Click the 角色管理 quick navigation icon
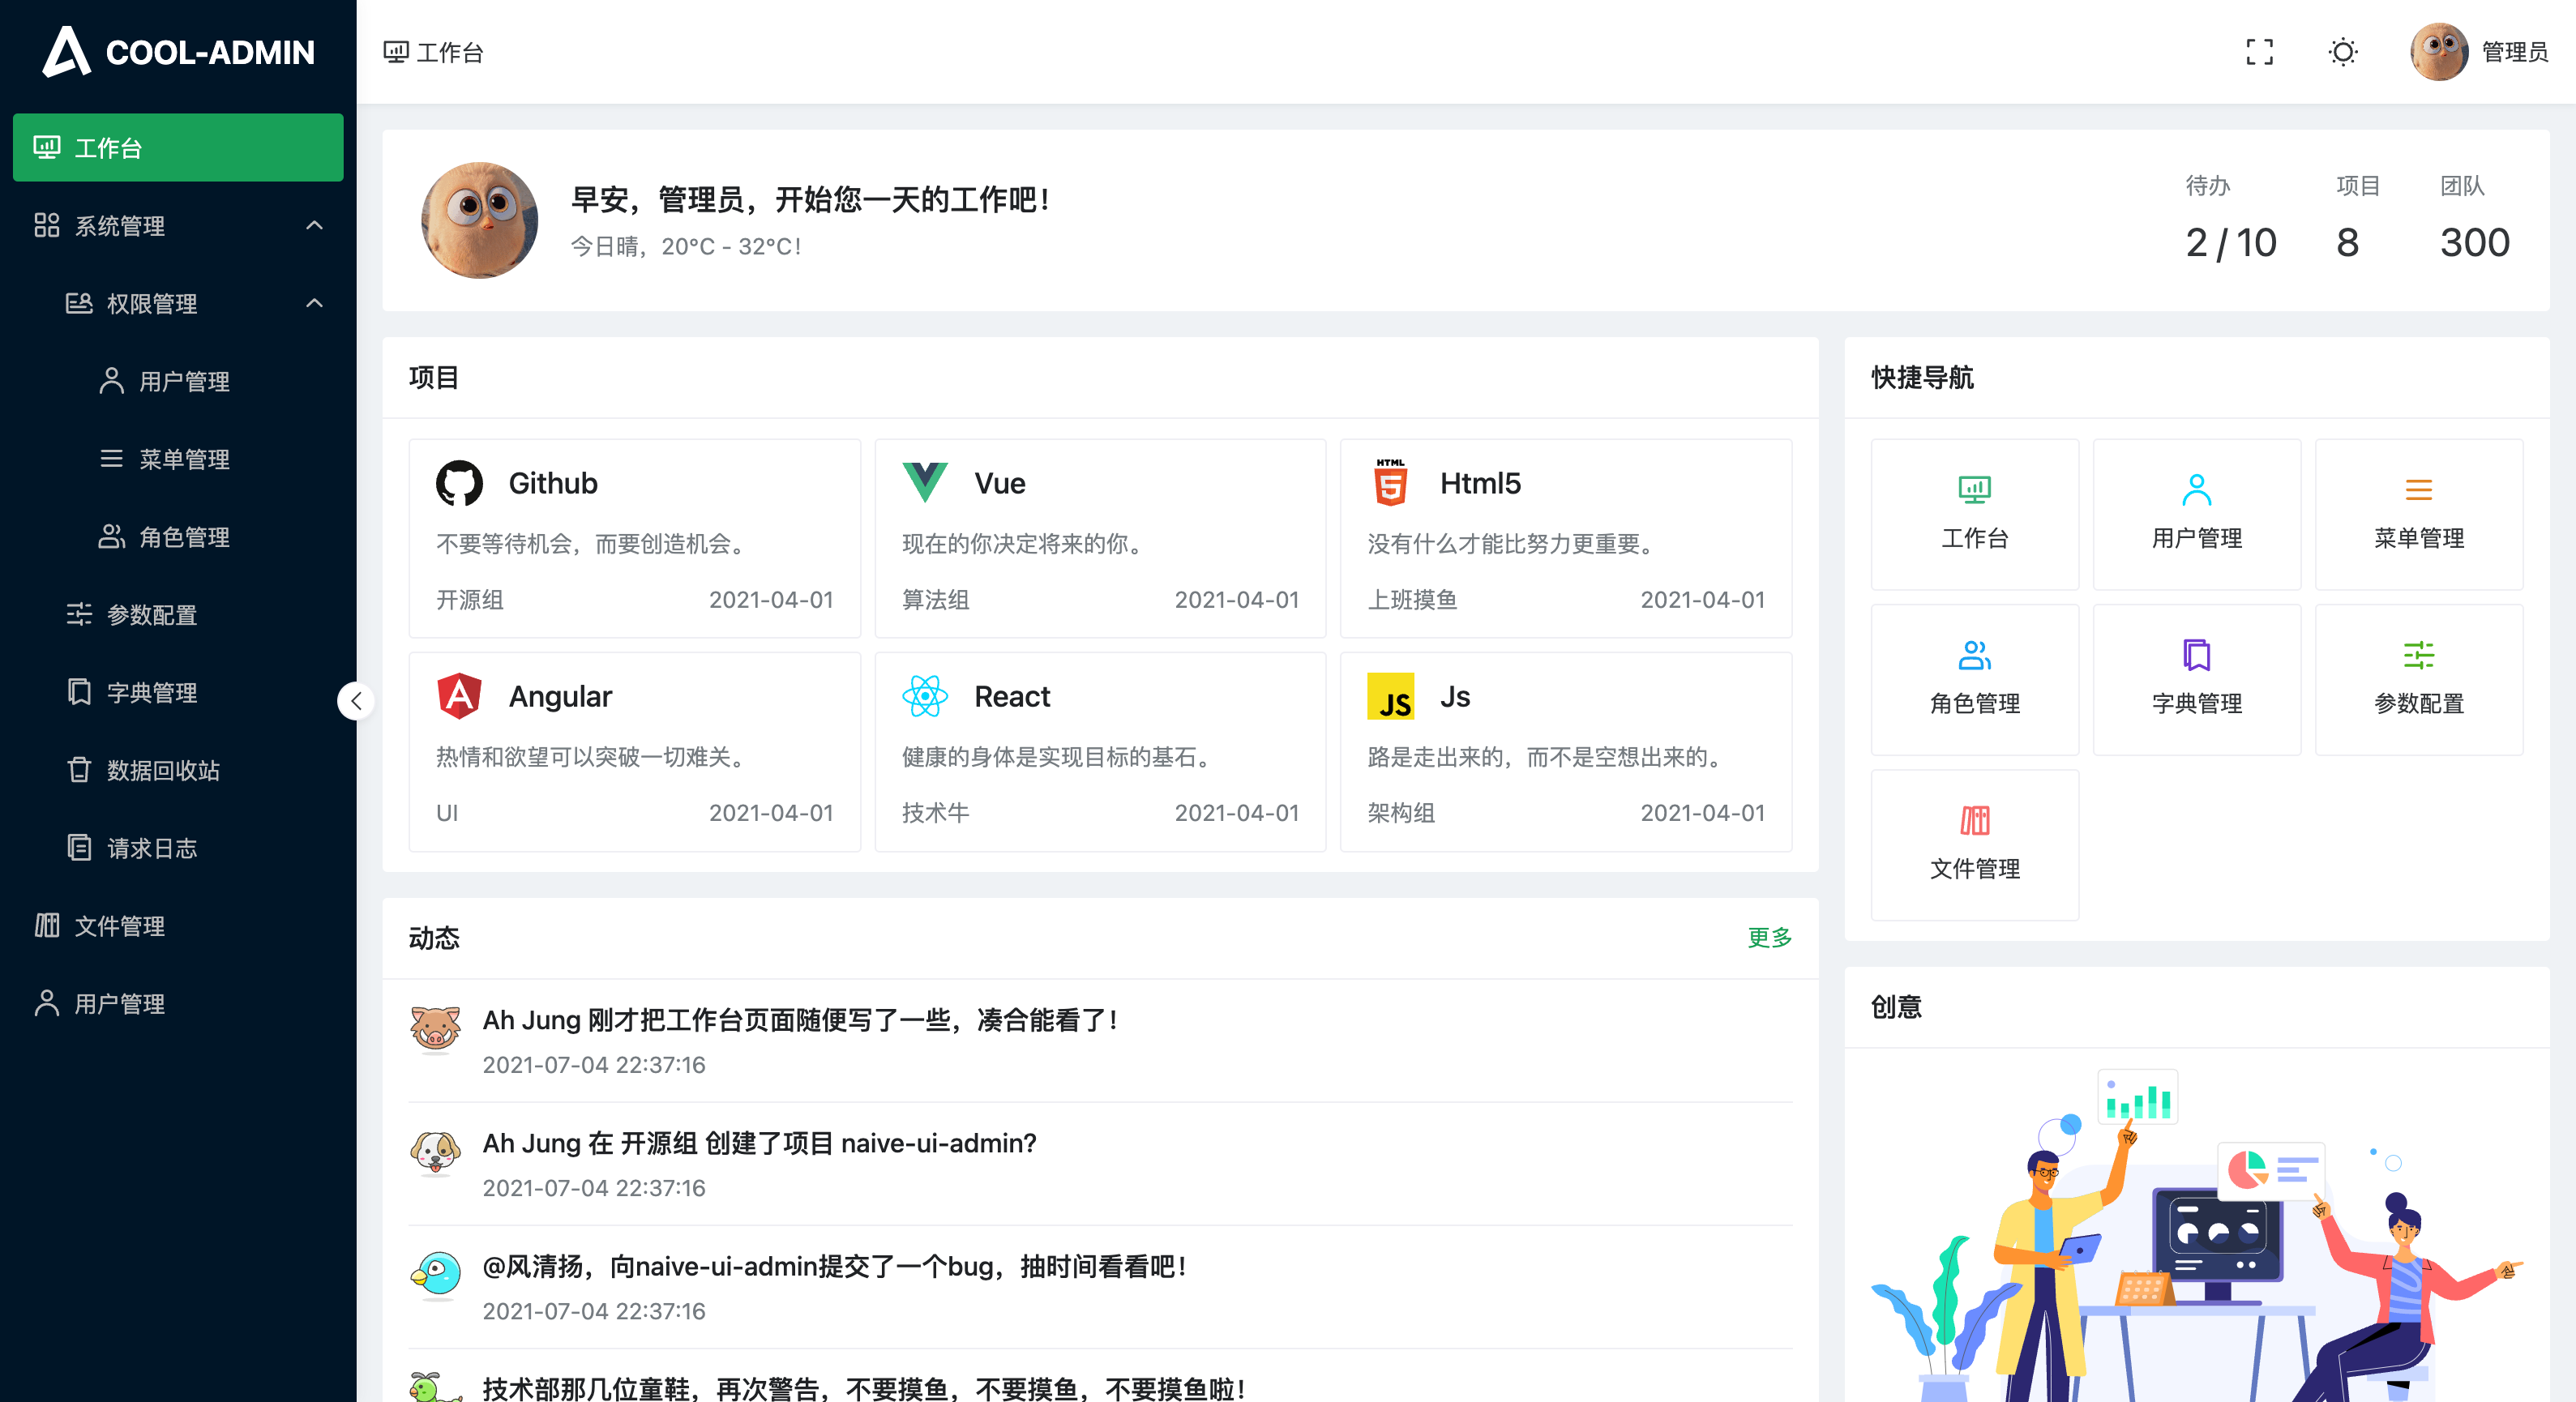 point(1974,679)
